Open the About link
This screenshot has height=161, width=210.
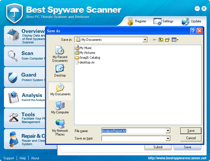coord(35,158)
